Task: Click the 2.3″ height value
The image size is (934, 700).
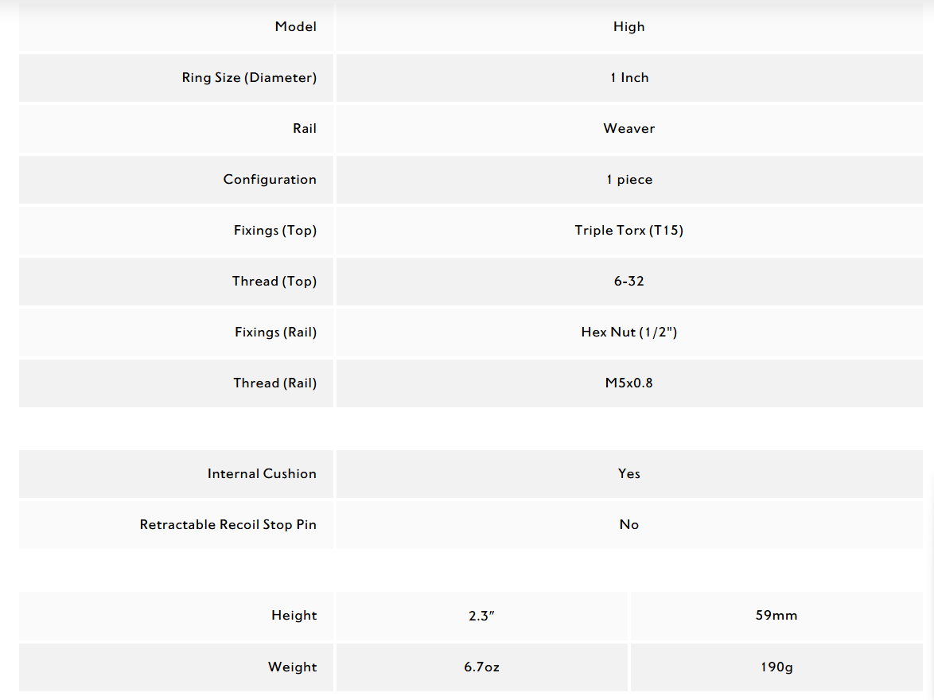Action: coord(481,616)
